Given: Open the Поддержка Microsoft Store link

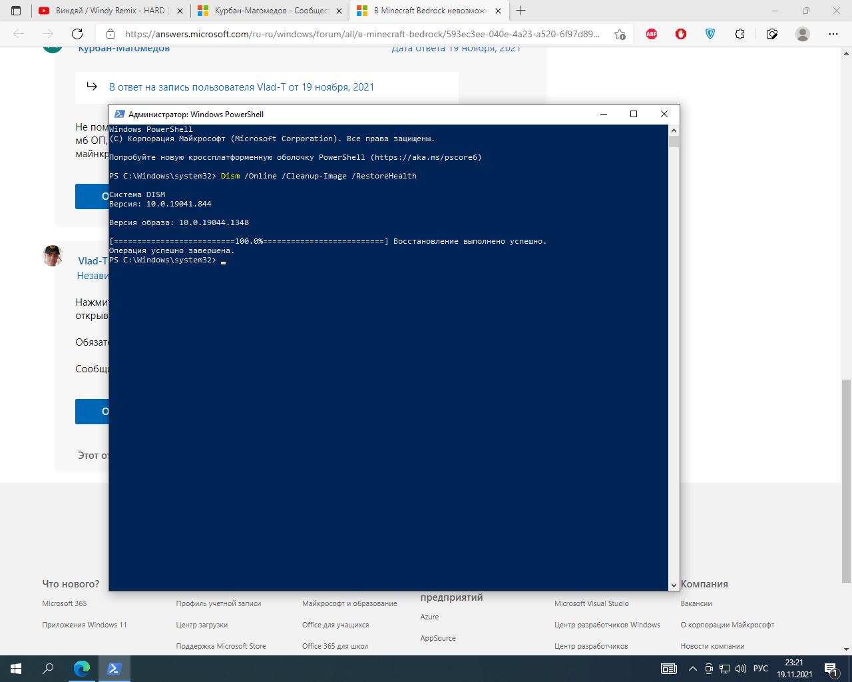Looking at the screenshot, I should pyautogui.click(x=221, y=646).
